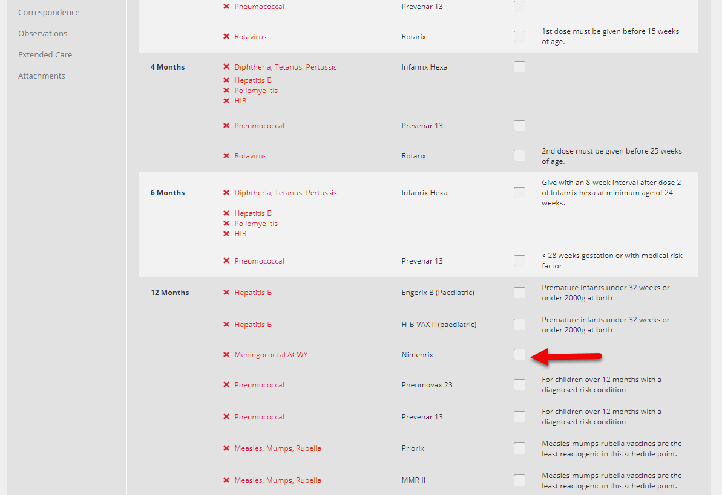
Task: Open 4 Months HIB link
Action: tap(240, 101)
